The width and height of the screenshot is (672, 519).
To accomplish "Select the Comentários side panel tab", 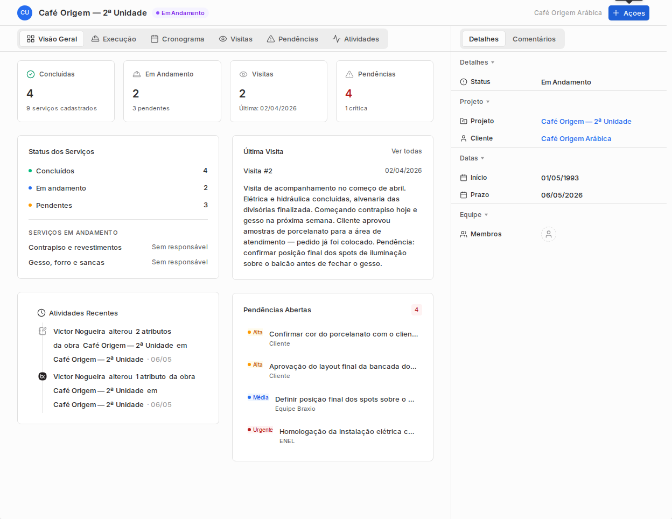I will tap(534, 39).
